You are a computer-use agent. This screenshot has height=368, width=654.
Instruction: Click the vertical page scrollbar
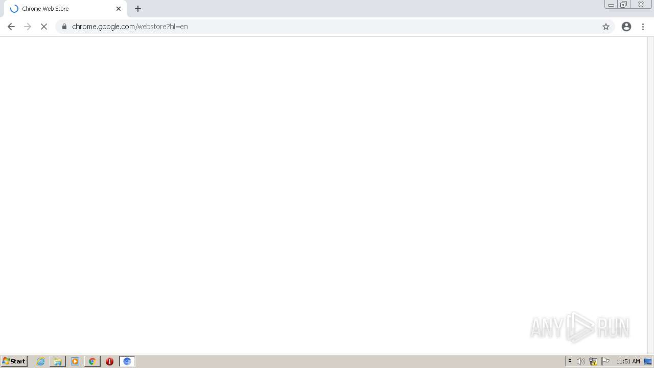click(x=650, y=195)
